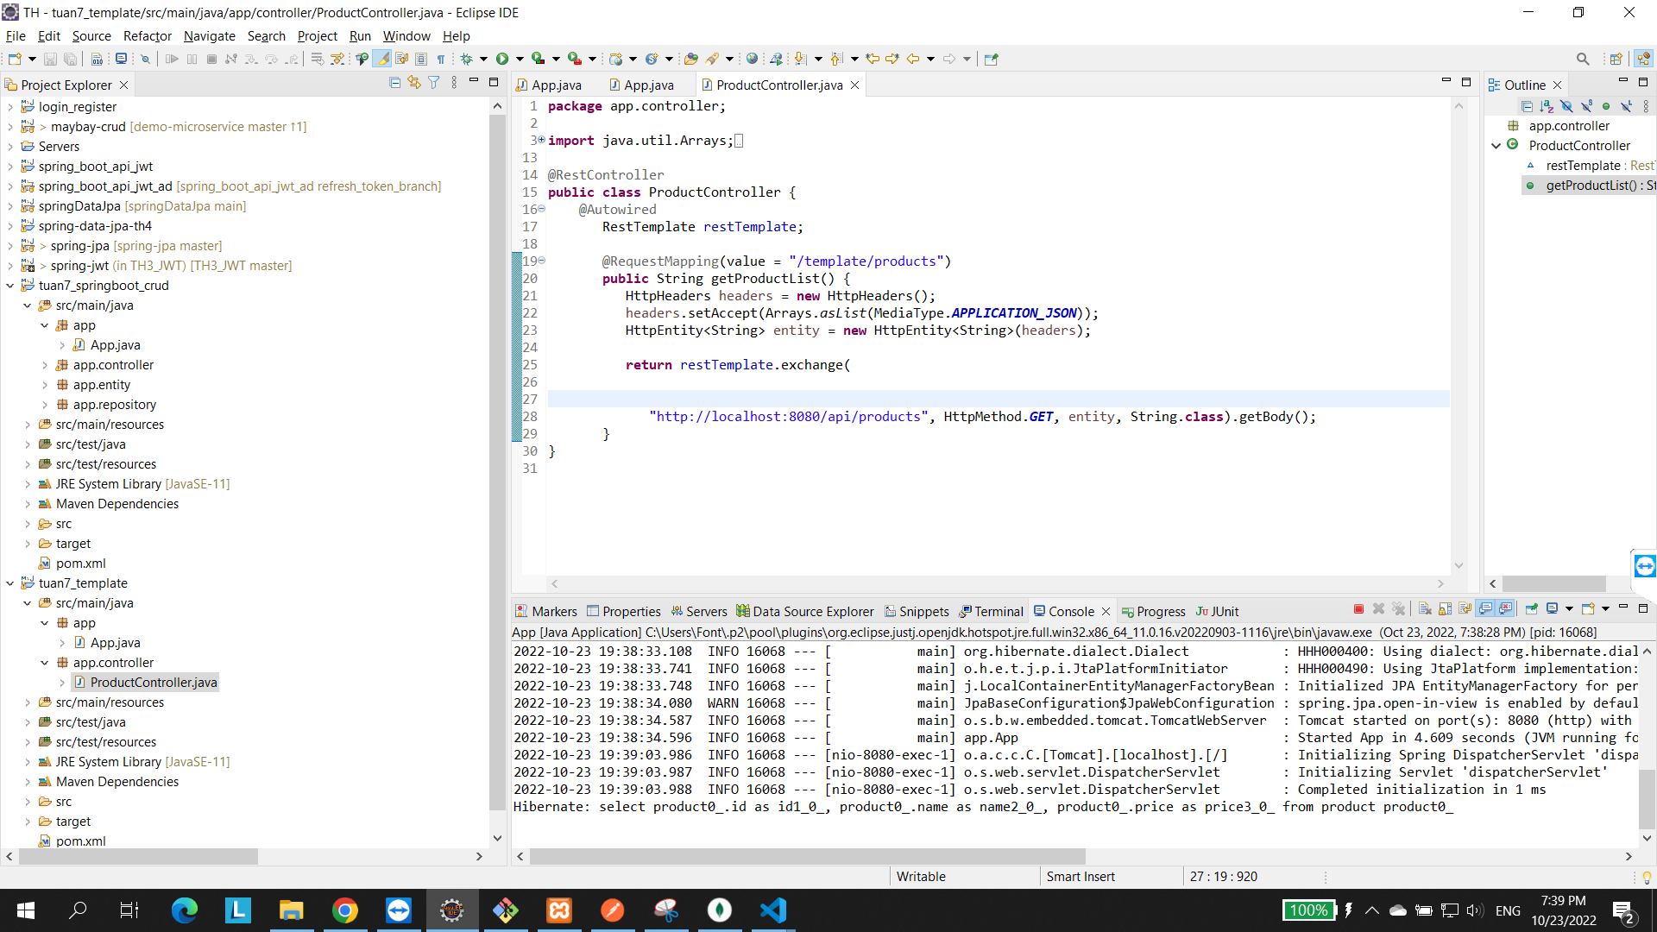
Task: Open the Run button dropdown arrow
Action: tap(520, 60)
